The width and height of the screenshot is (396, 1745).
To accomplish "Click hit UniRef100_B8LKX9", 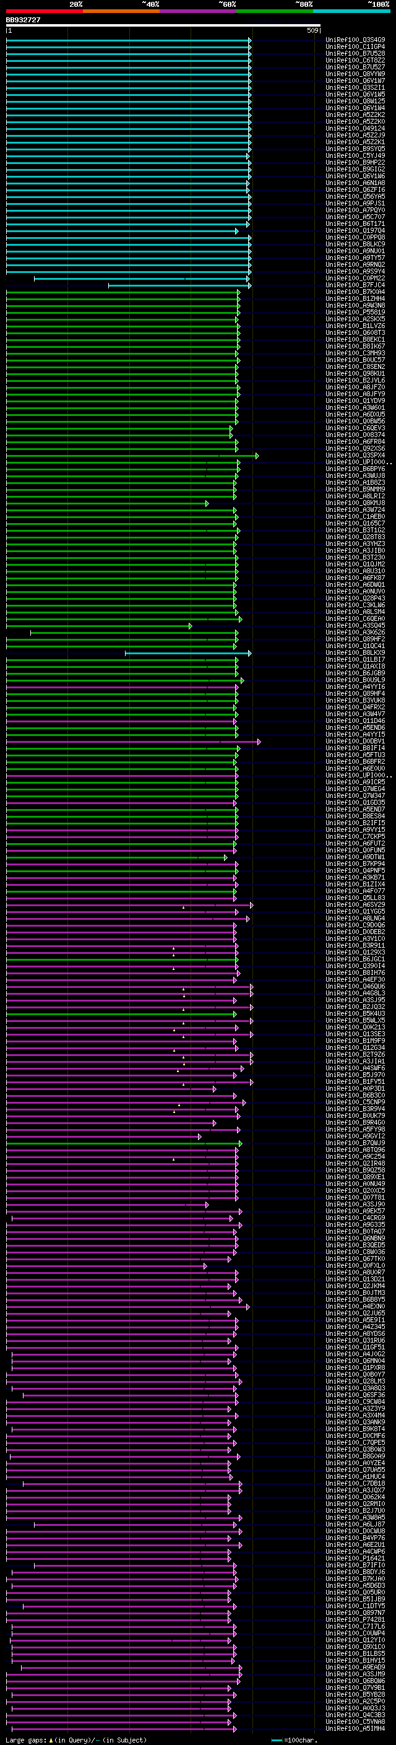I will [x=355, y=653].
